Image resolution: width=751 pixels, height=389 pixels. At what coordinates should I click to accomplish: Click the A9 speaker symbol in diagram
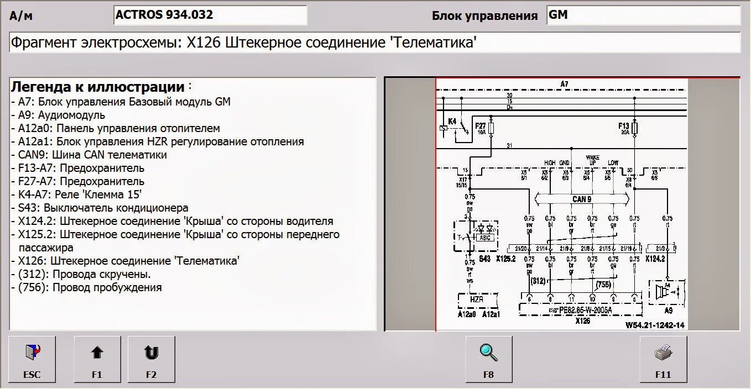click(x=666, y=293)
